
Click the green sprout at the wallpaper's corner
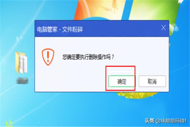[9, 123]
